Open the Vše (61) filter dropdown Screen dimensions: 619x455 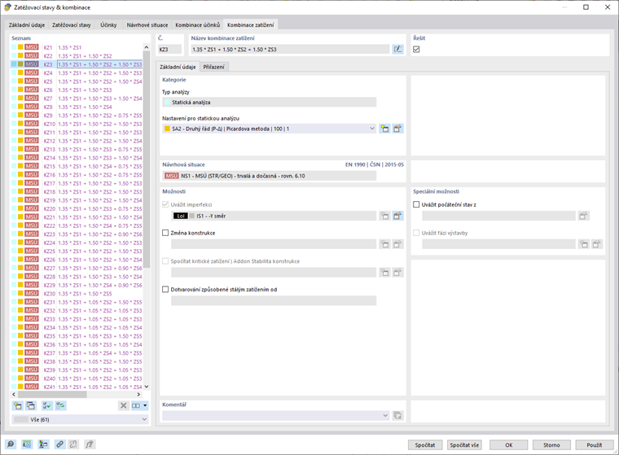click(x=144, y=419)
